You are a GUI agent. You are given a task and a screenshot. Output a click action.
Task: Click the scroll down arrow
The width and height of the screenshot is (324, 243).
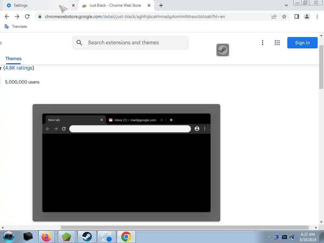click(x=321, y=222)
